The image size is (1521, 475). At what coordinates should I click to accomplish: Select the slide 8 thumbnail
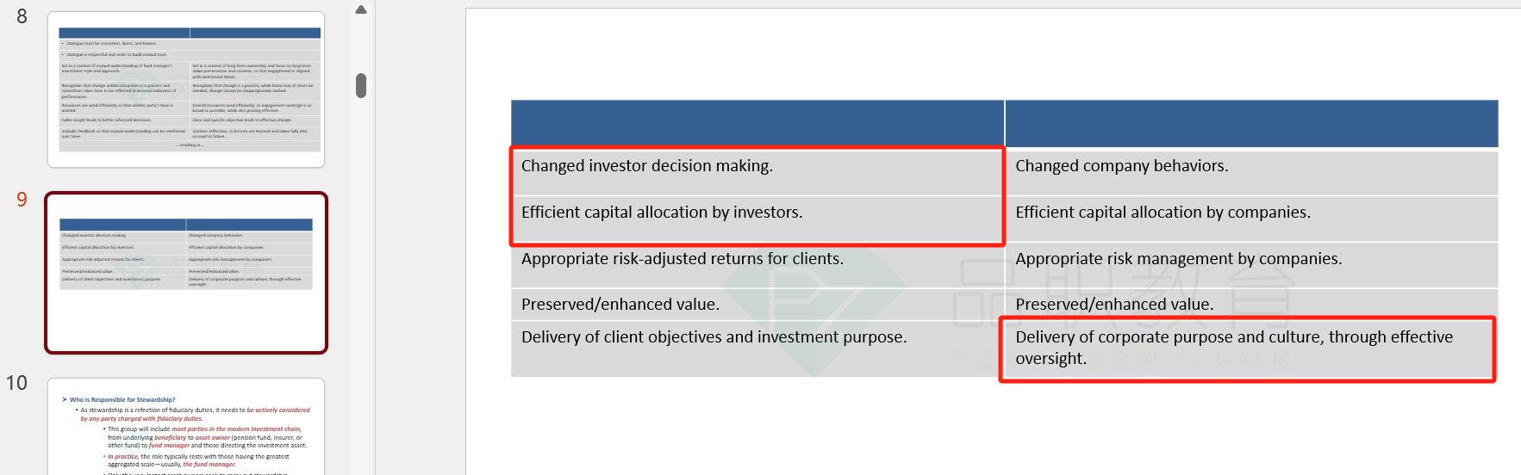186,89
